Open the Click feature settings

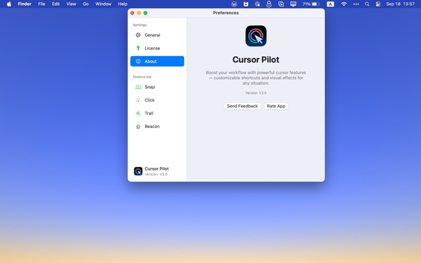(157, 100)
